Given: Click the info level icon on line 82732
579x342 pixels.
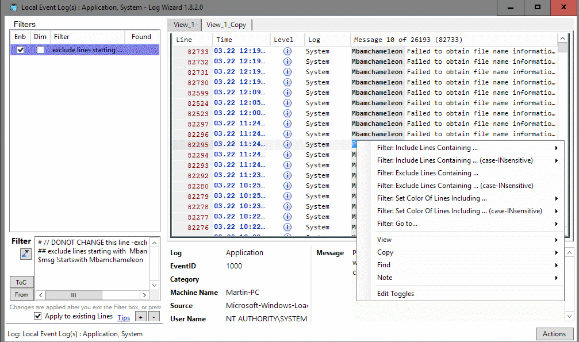Looking at the screenshot, I should click(x=287, y=62).
